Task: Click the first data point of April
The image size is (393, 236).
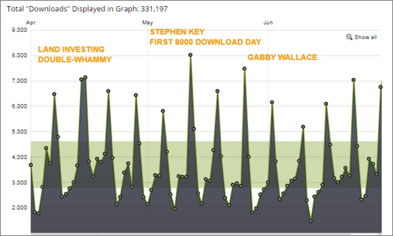Action: pos(31,165)
